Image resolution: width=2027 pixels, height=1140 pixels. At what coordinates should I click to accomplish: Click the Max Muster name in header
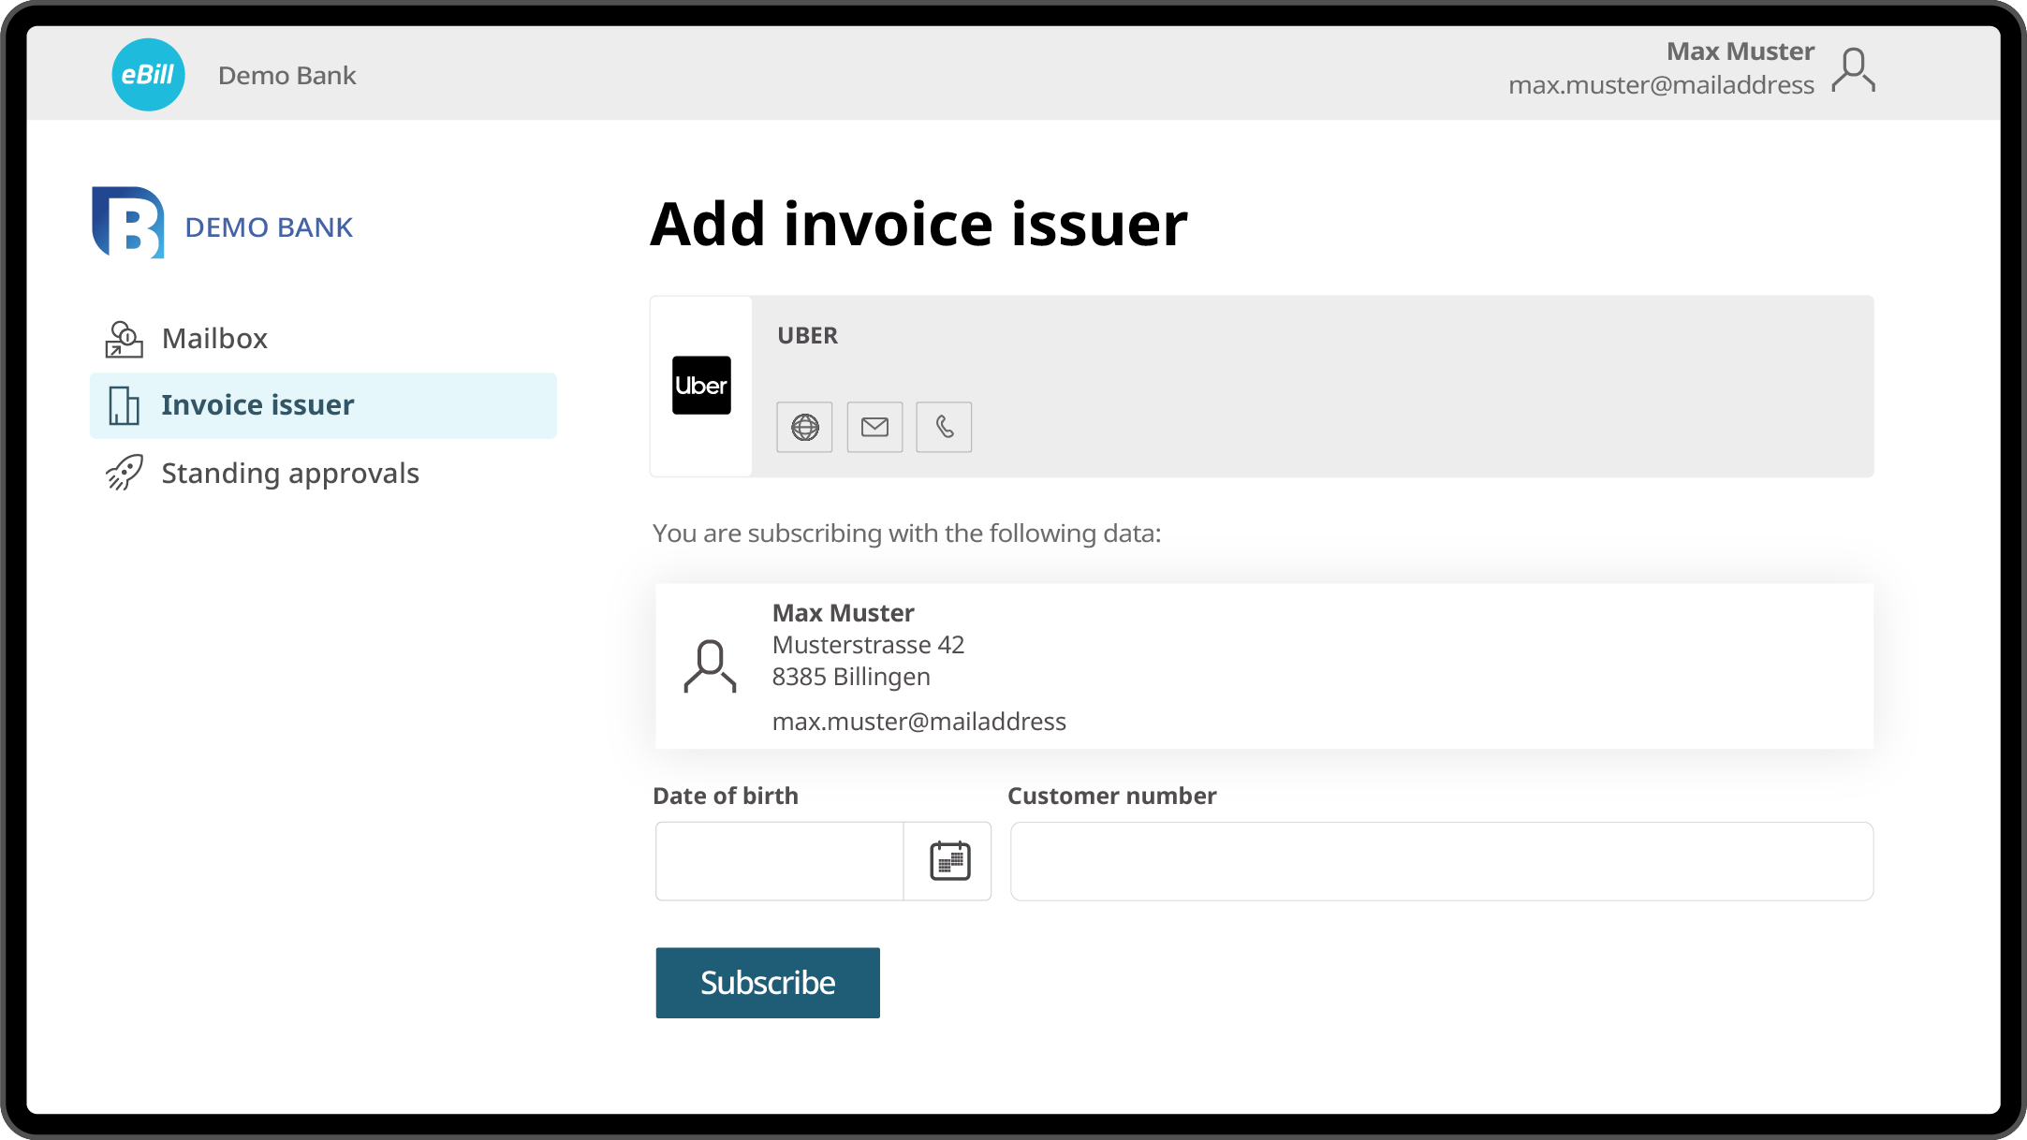click(x=1740, y=51)
